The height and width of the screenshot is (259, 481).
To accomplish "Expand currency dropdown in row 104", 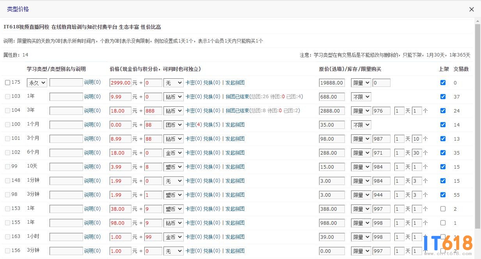I will [x=173, y=111].
